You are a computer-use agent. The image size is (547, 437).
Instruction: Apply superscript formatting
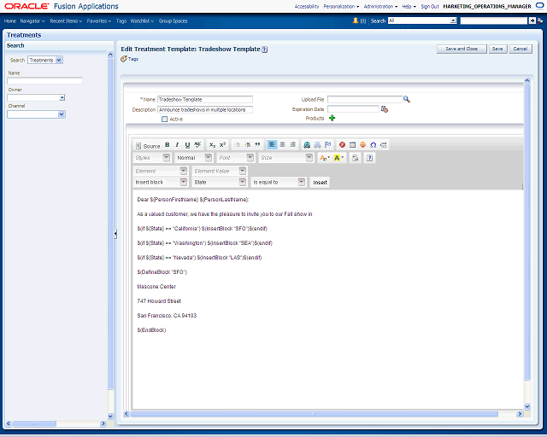coord(222,145)
